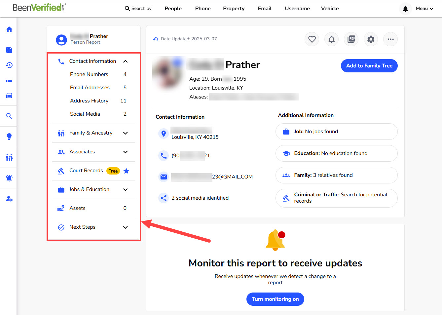
Task: Open the reports document icon in sidebar
Action: [x=9, y=50]
